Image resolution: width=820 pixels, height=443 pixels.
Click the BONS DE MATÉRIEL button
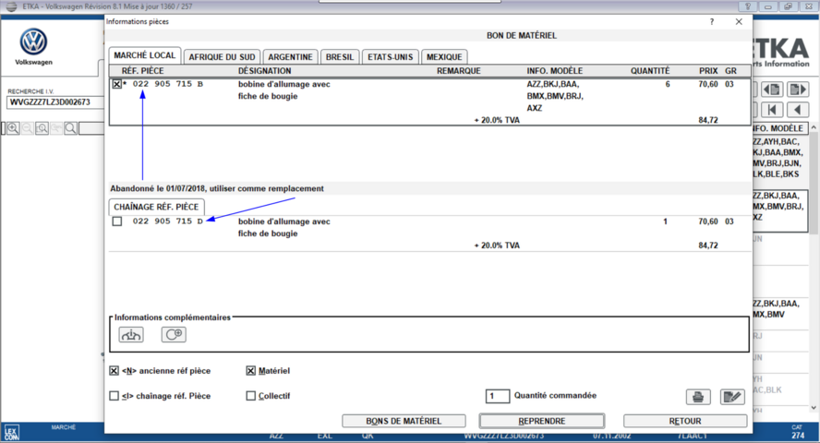pyautogui.click(x=404, y=421)
